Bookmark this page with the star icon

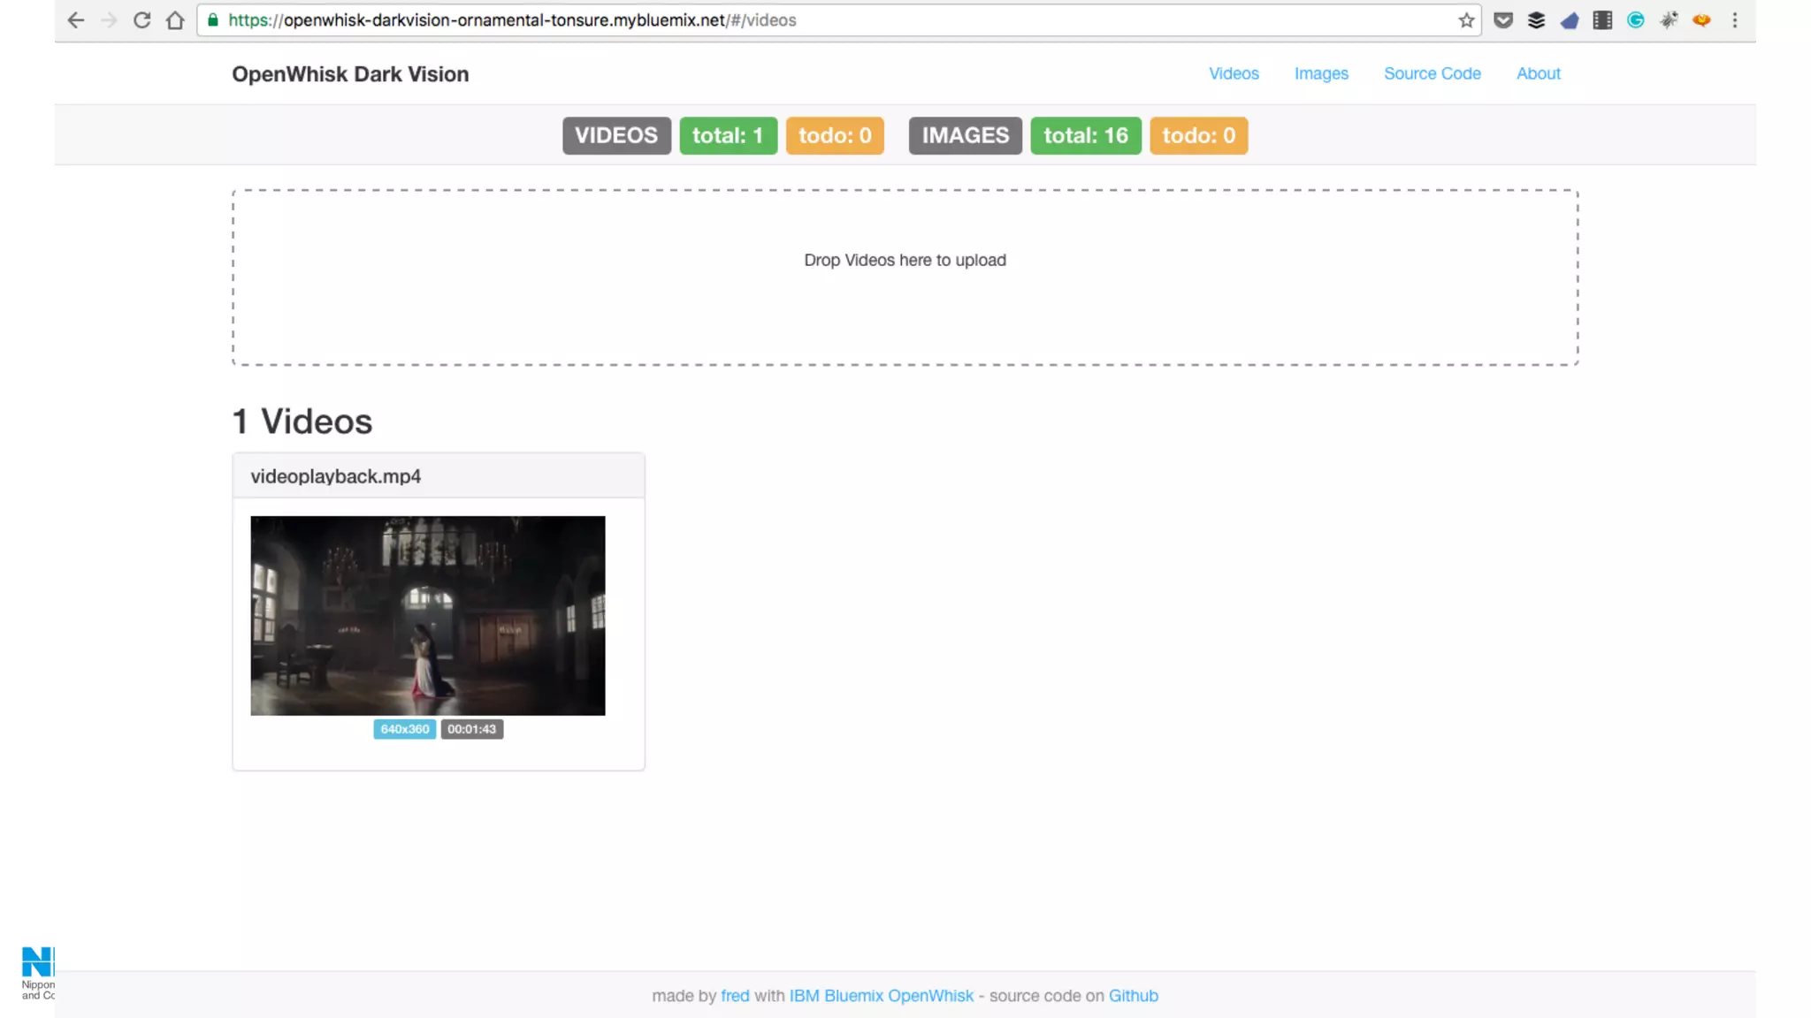point(1466,20)
